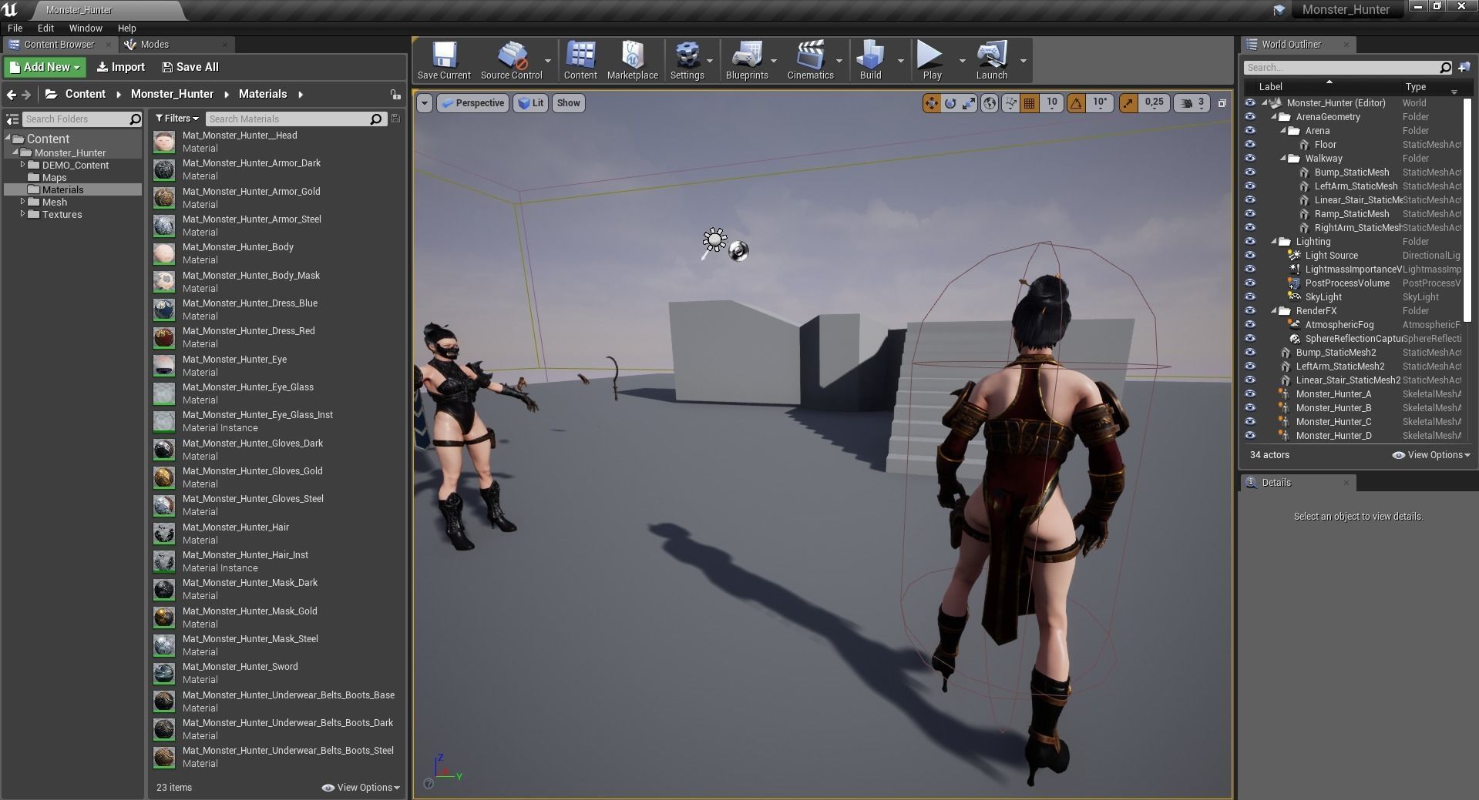
Task: Select the Maps folder in the tree
Action: (x=54, y=177)
